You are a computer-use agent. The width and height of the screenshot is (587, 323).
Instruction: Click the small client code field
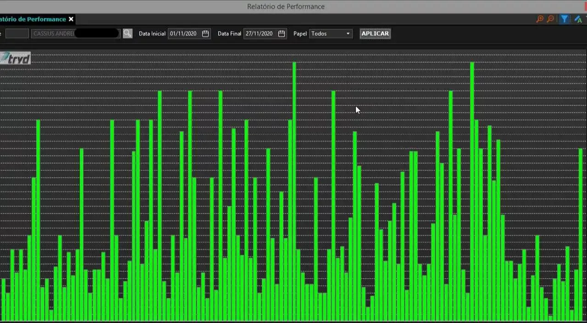tap(17, 33)
